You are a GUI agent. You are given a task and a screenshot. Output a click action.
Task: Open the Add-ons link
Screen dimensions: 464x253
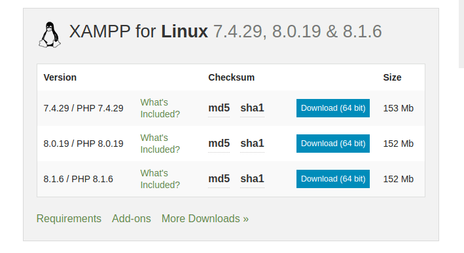click(132, 219)
